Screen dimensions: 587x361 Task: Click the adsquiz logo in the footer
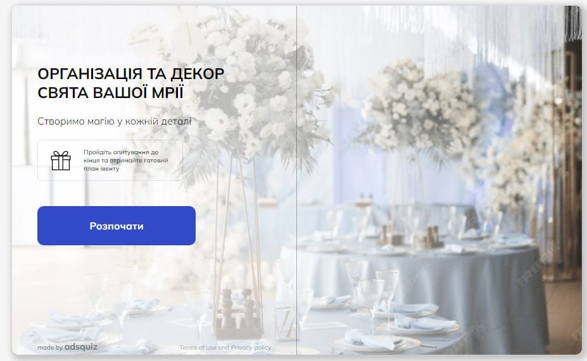[x=81, y=347]
